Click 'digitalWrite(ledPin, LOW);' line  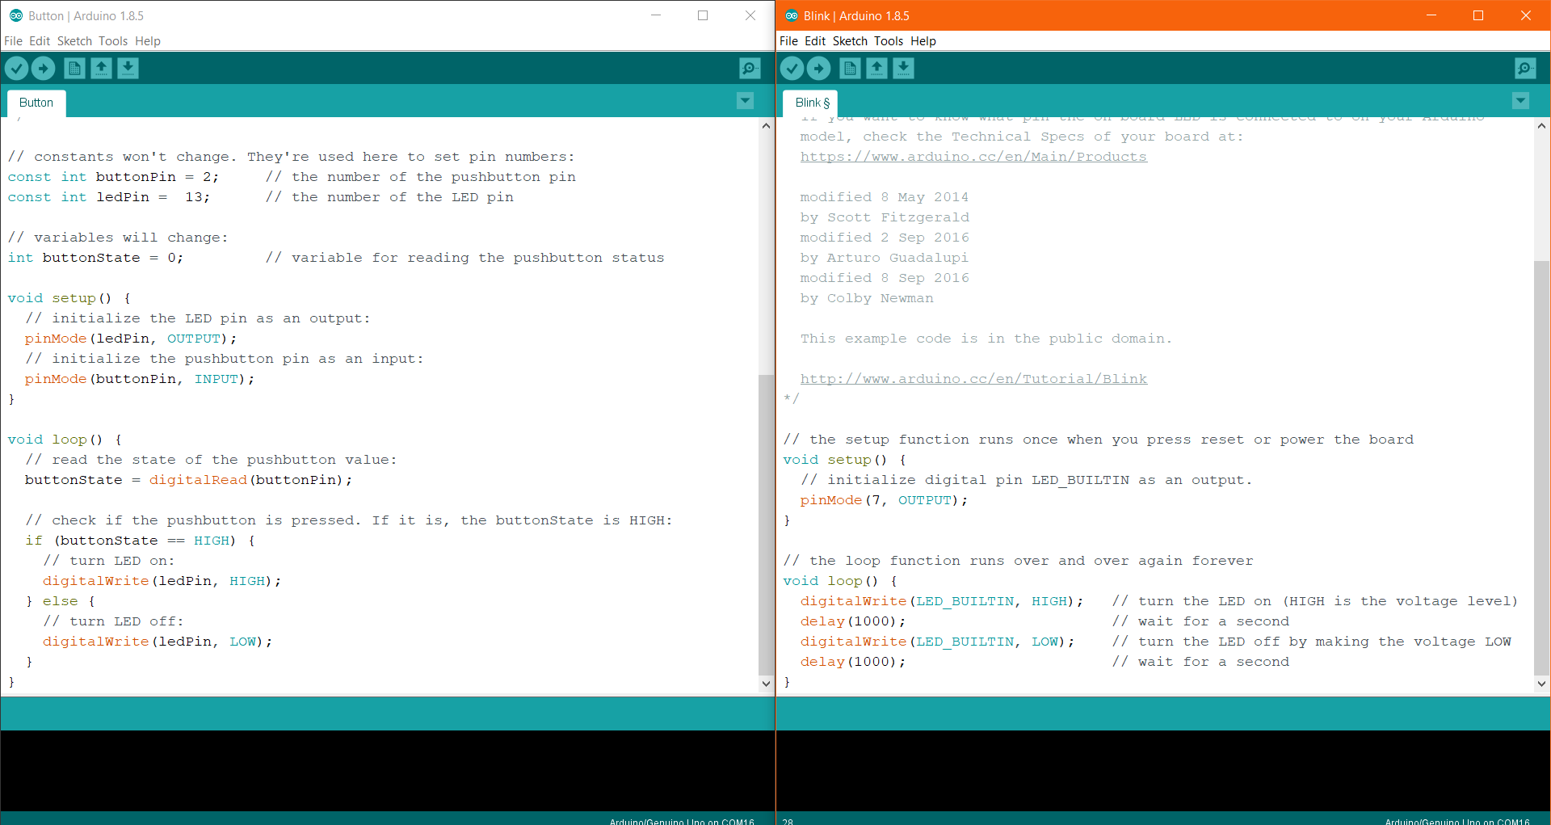pyautogui.click(x=158, y=642)
